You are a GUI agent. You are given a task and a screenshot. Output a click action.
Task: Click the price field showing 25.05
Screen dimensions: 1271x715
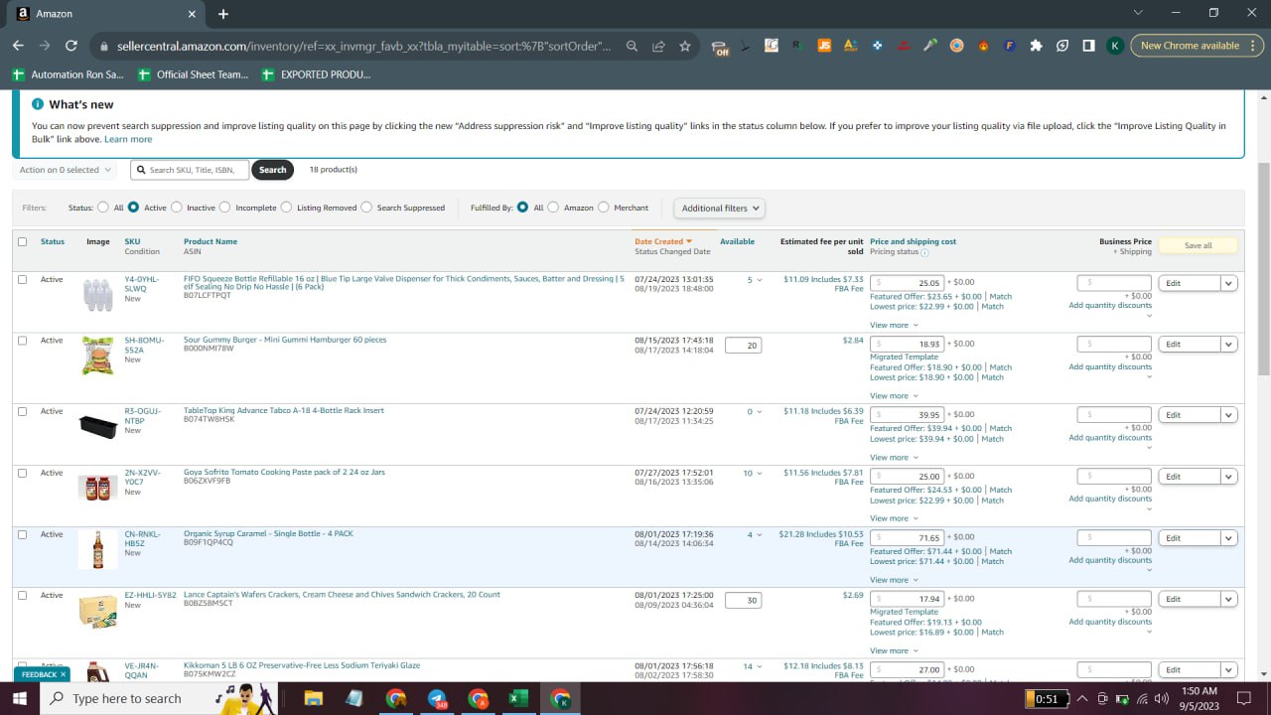coord(907,283)
